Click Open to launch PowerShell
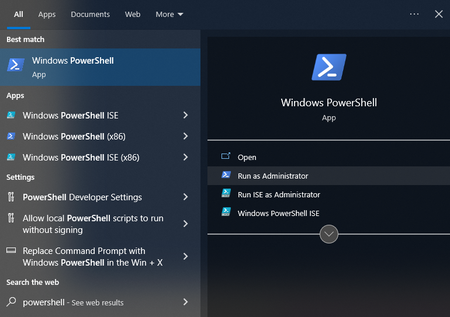This screenshot has width=450, height=317. (x=247, y=157)
